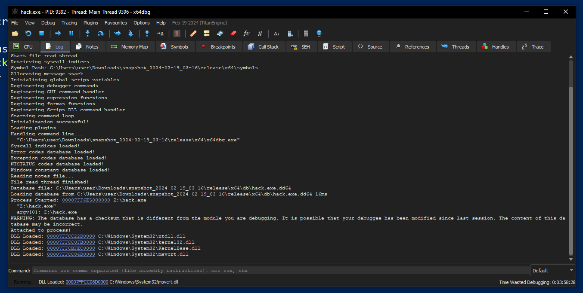
Task: Open the Plugins menu
Action: point(91,23)
